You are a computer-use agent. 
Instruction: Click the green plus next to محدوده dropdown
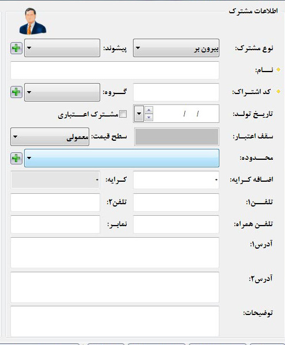click(x=17, y=158)
